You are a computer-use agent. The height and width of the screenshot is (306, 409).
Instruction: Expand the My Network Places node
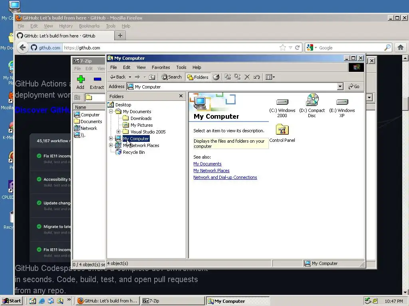click(111, 145)
